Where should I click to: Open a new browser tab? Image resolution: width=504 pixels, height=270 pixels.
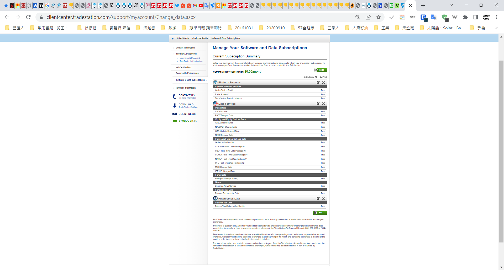point(423,6)
